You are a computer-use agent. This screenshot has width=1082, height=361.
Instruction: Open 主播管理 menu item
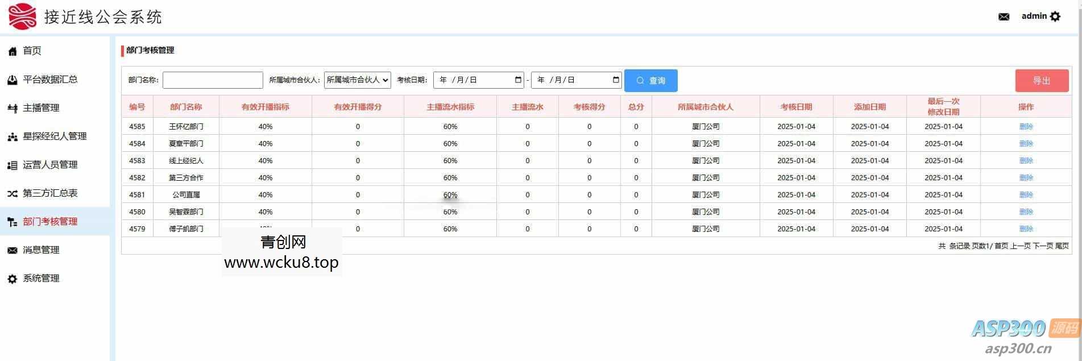click(41, 107)
